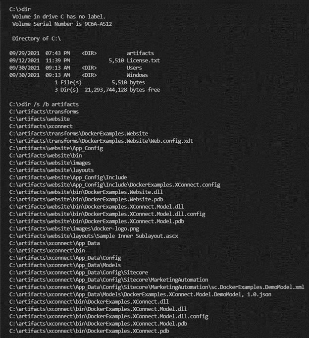Select the DockerExamples.Website.dll line
The width and height of the screenshot is (309, 338).
click(x=86, y=192)
